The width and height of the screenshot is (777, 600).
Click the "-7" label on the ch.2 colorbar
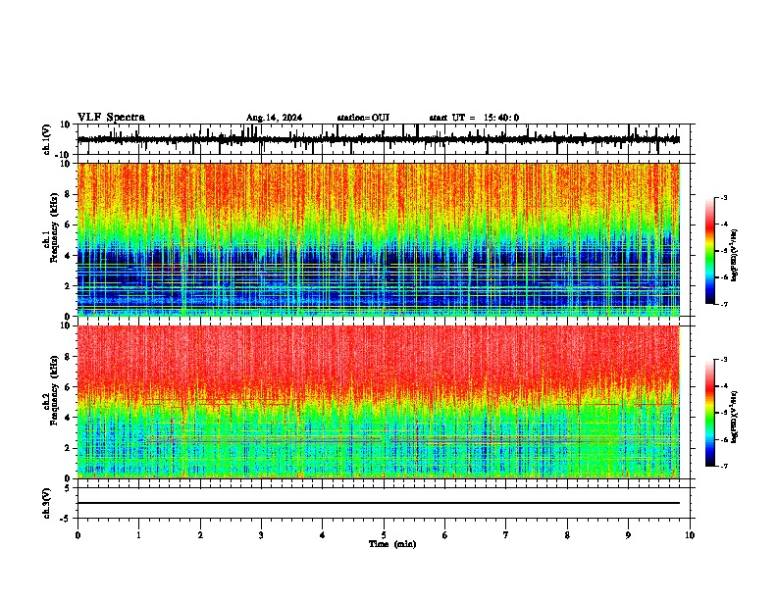click(724, 466)
